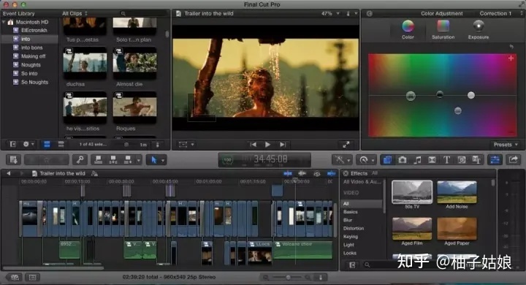
Task: Switch Event Browser to filmstrip view
Action: (47, 145)
